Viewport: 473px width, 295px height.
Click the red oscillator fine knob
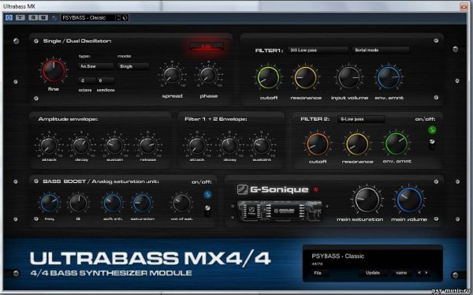pos(54,71)
